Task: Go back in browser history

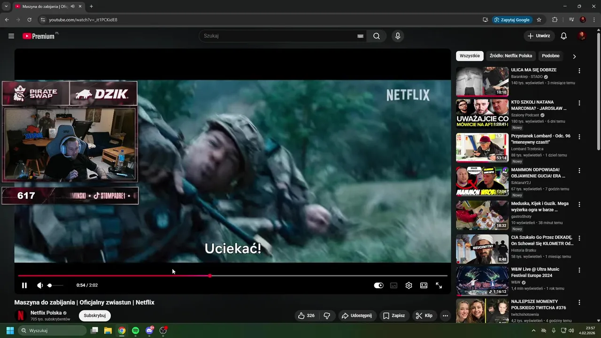Action: (x=7, y=20)
